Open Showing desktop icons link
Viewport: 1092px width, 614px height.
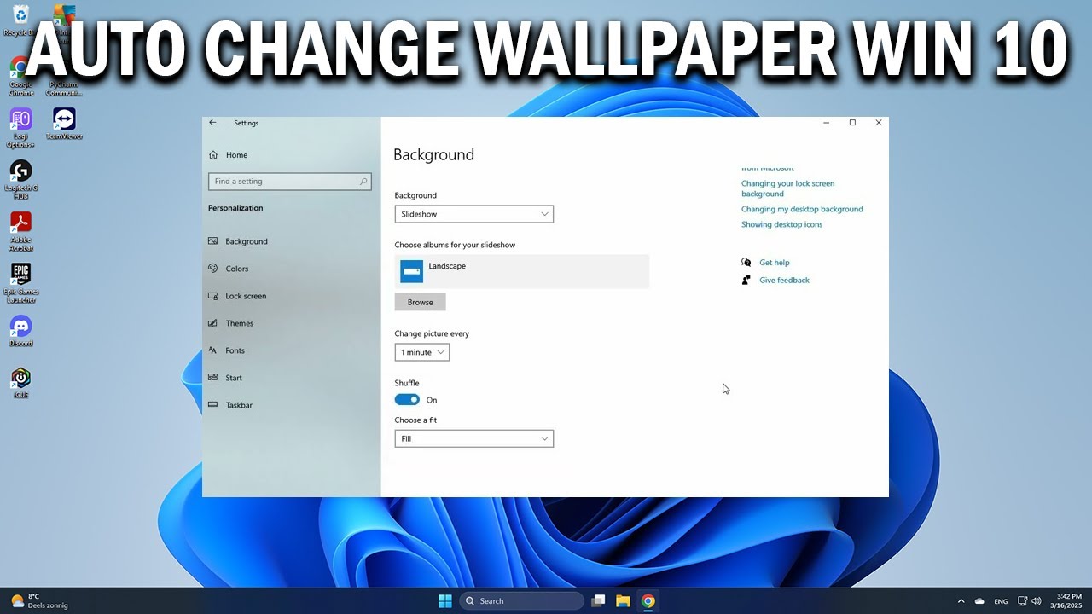(x=782, y=224)
